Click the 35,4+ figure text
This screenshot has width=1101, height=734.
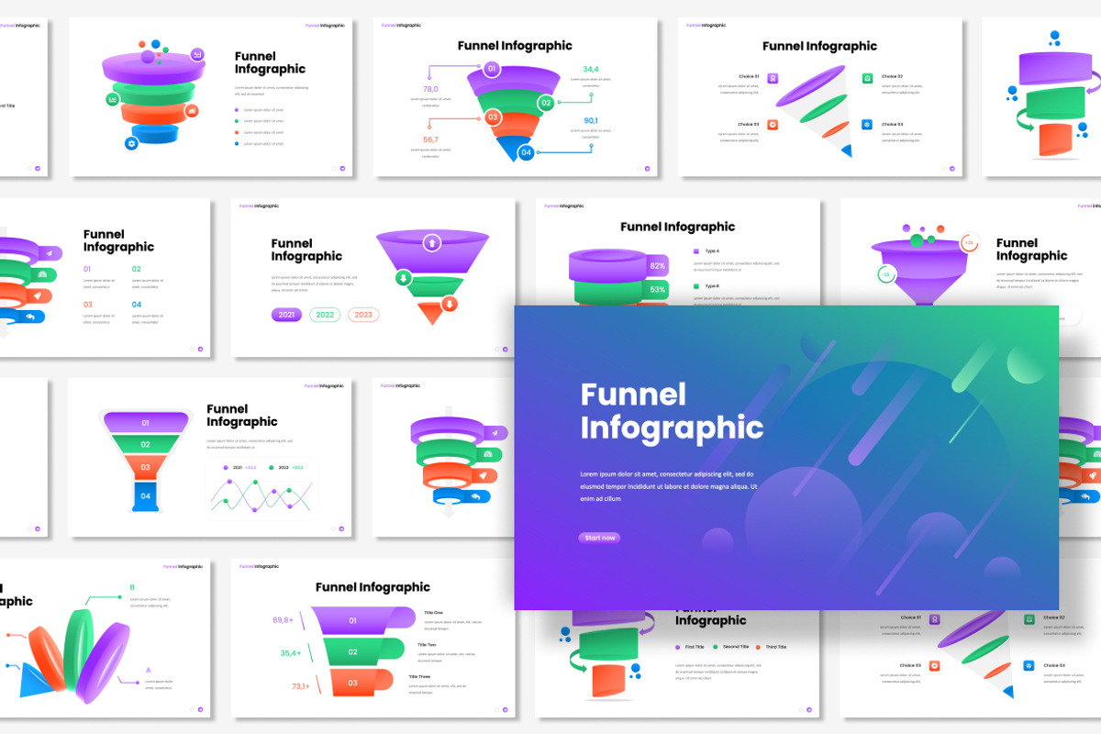click(290, 653)
